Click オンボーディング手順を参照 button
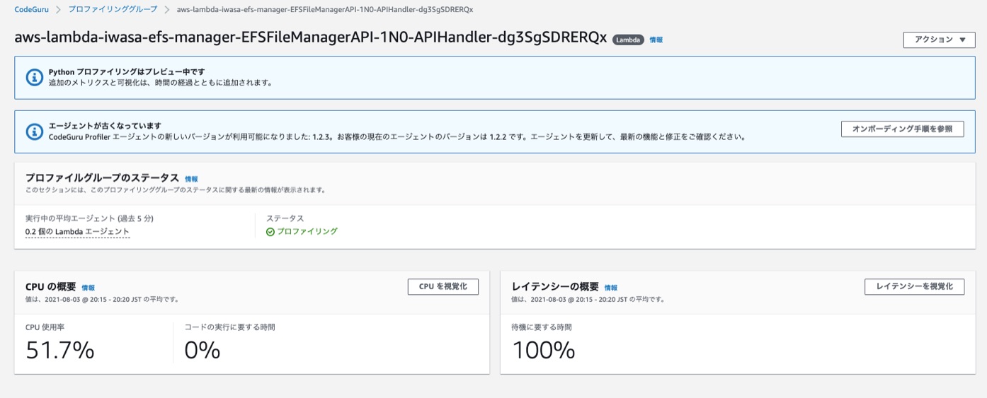The width and height of the screenshot is (987, 398). click(902, 129)
